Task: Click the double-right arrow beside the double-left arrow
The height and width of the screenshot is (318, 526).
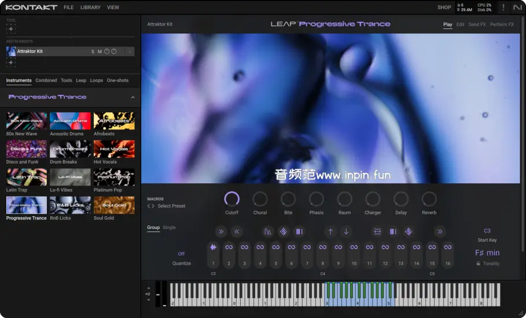Action: point(221,231)
